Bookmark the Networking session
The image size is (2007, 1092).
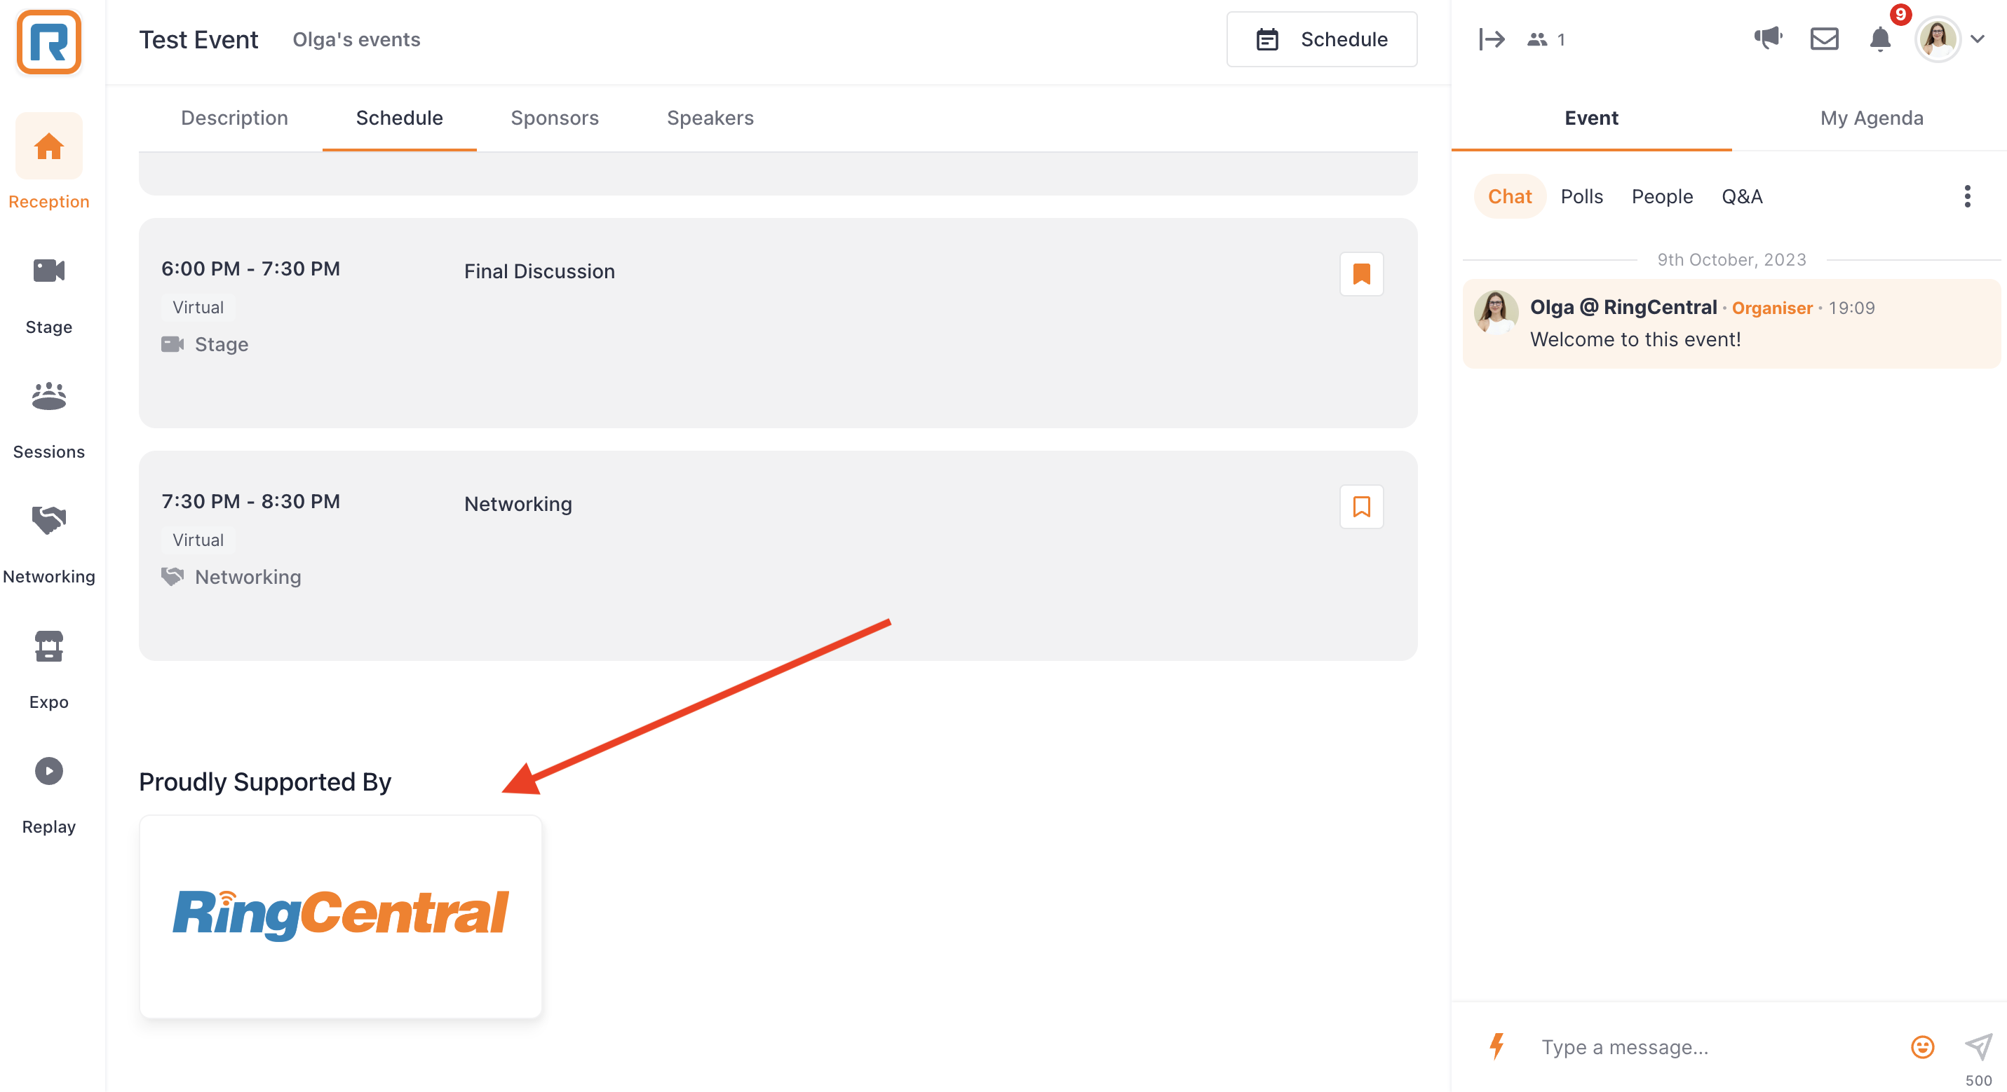[1361, 506]
